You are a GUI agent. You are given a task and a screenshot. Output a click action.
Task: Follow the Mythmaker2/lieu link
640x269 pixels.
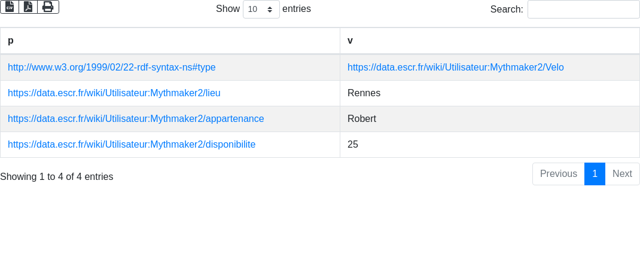114,93
